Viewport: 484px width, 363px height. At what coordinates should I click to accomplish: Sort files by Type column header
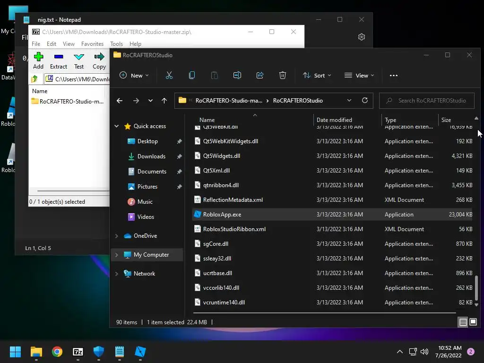coord(390,120)
